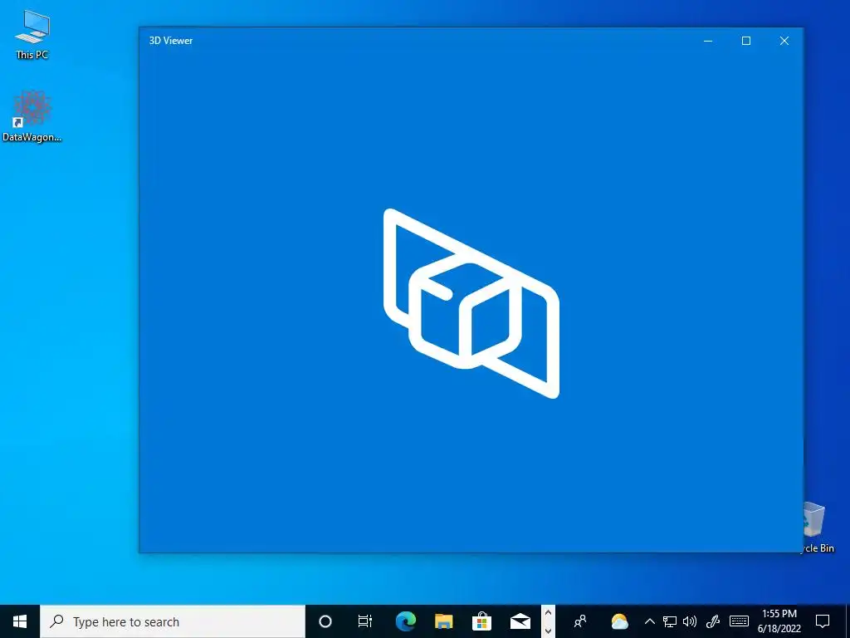Viewport: 850px width, 638px height.
Task: Open the This PC desktop icon
Action: pyautogui.click(x=32, y=35)
